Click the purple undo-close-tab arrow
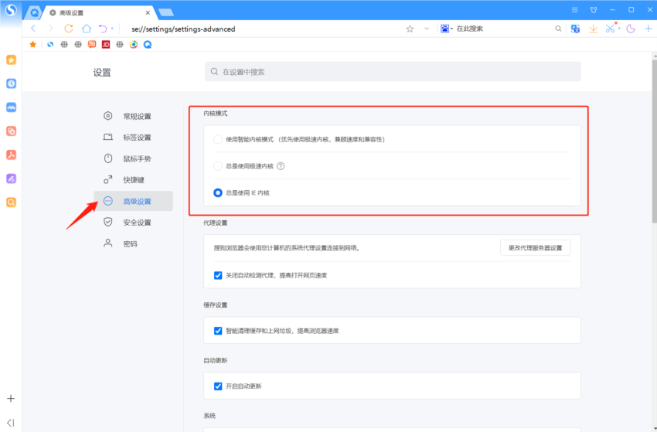This screenshot has width=657, height=432. click(103, 29)
